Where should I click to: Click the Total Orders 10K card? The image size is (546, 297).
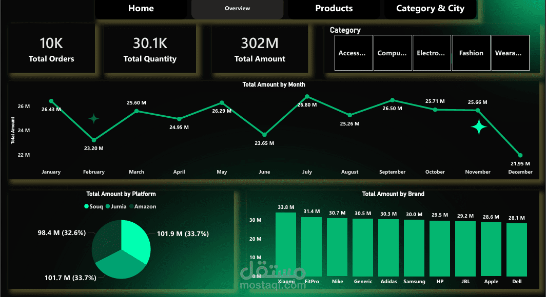51,49
